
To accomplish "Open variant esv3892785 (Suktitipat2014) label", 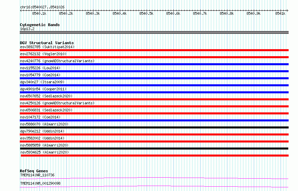I will [x=47, y=47].
